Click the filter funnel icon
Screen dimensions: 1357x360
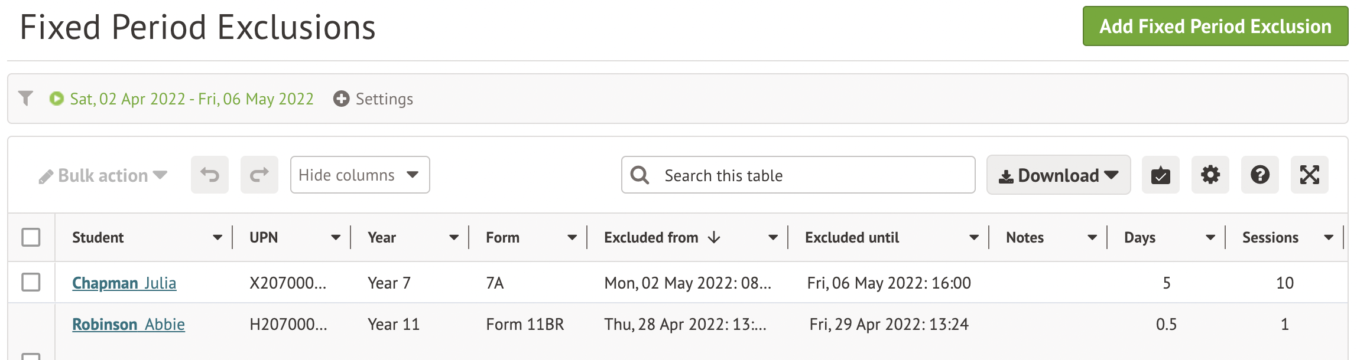pos(25,98)
